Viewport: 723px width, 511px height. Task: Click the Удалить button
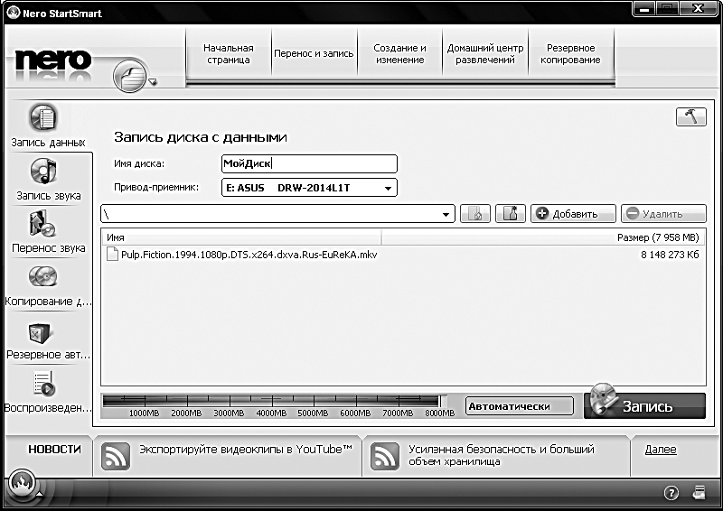[x=663, y=214]
